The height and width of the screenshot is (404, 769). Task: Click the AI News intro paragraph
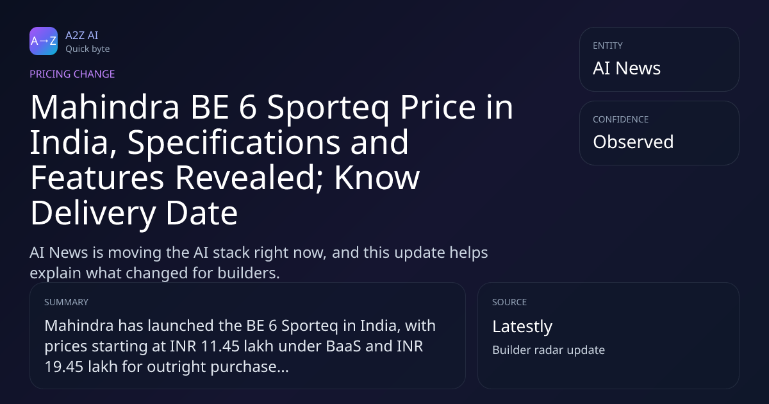pyautogui.click(x=259, y=262)
